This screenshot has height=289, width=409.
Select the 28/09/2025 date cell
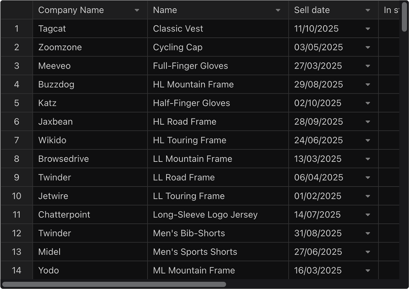pyautogui.click(x=333, y=122)
